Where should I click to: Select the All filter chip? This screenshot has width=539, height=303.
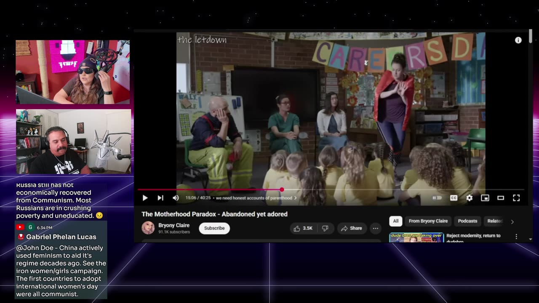click(396, 221)
